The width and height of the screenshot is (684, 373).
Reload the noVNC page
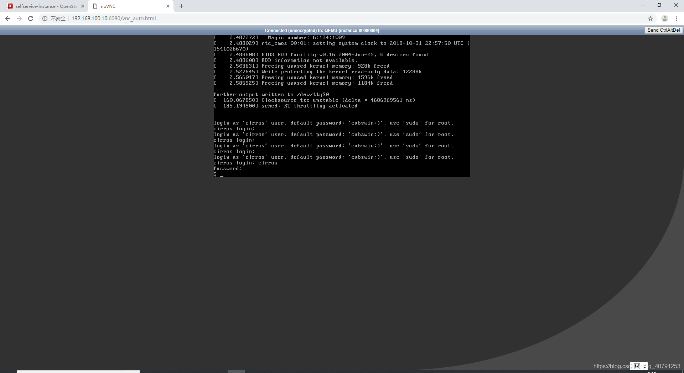[31, 19]
